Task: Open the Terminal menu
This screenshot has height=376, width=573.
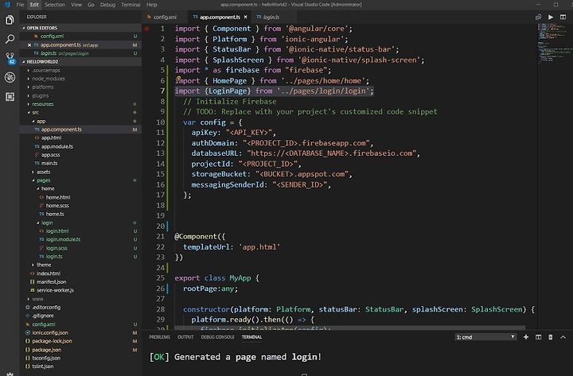Action: coord(131,5)
